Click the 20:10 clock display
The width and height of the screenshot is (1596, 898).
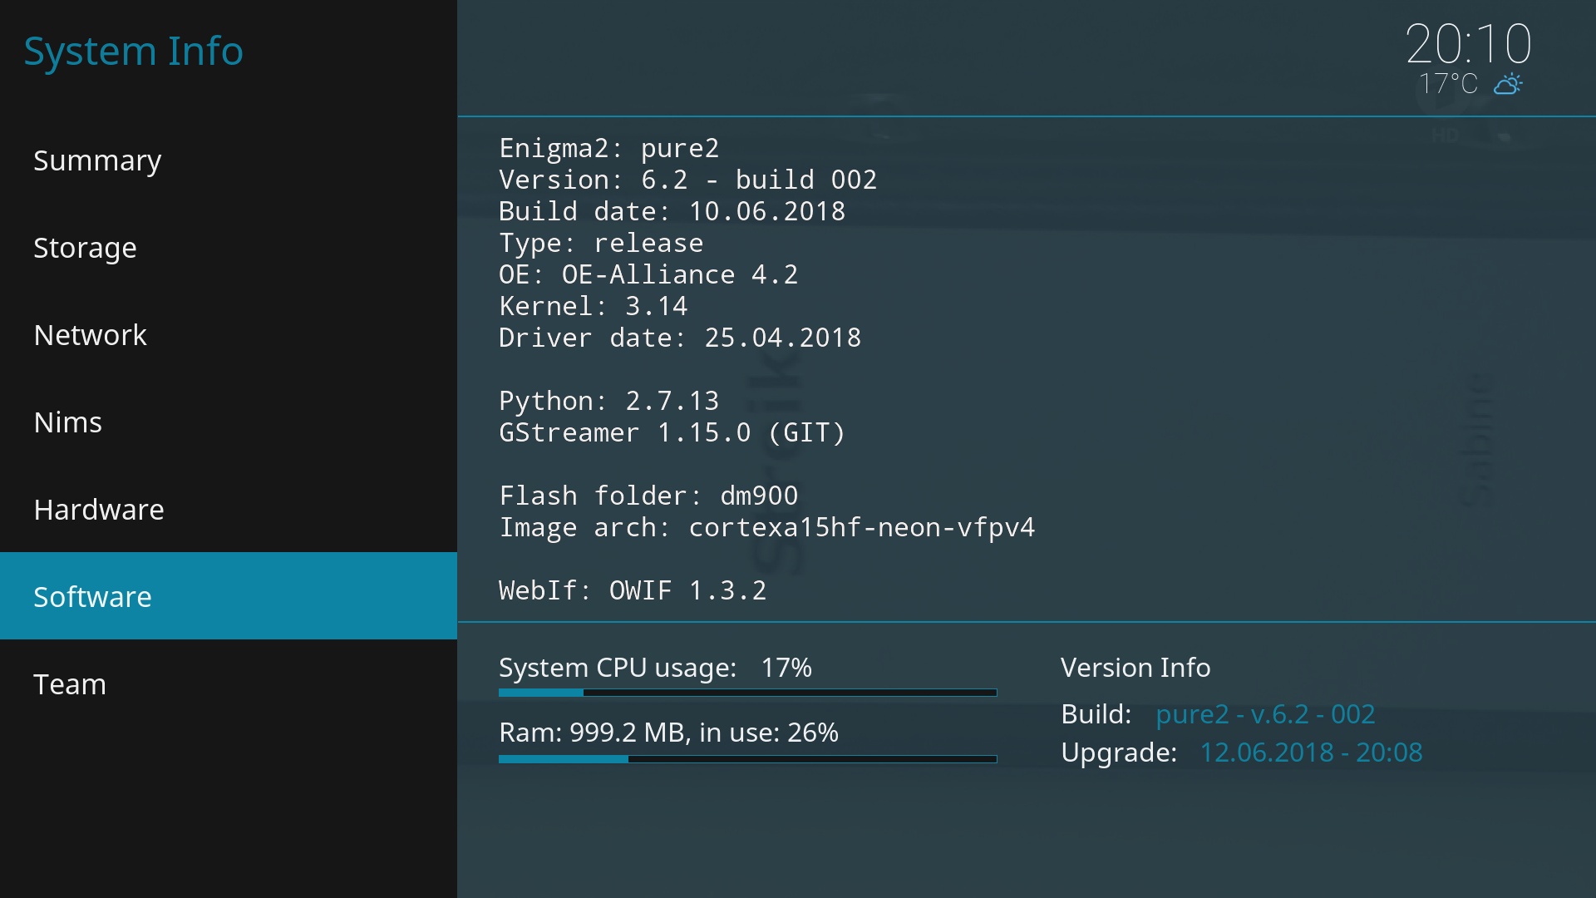[x=1468, y=43]
